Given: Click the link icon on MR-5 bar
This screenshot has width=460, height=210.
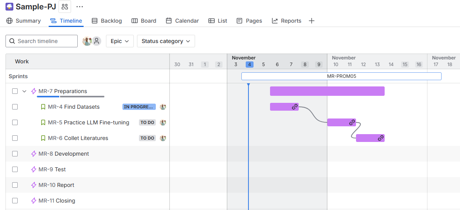Looking at the screenshot, I should tap(352, 122).
